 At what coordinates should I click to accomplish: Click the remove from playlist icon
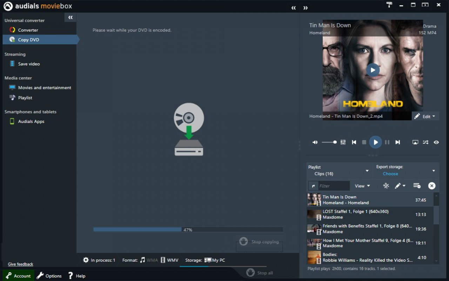417,186
